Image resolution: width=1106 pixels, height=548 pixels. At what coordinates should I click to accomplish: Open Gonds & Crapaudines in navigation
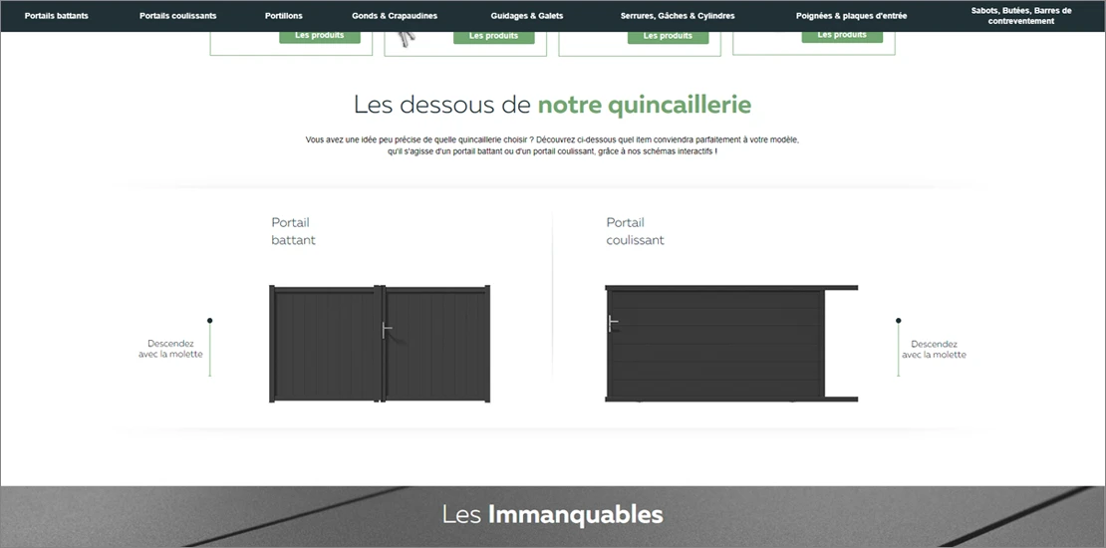(x=395, y=16)
